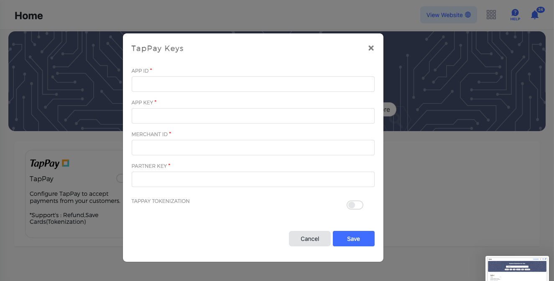The width and height of the screenshot is (554, 281).
Task: Click the Home page heading
Action: click(29, 16)
